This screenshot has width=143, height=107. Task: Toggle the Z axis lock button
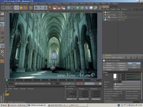[45, 8]
